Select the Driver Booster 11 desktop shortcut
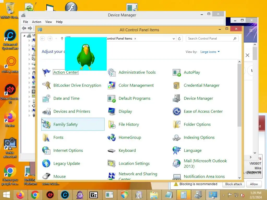 [10, 94]
